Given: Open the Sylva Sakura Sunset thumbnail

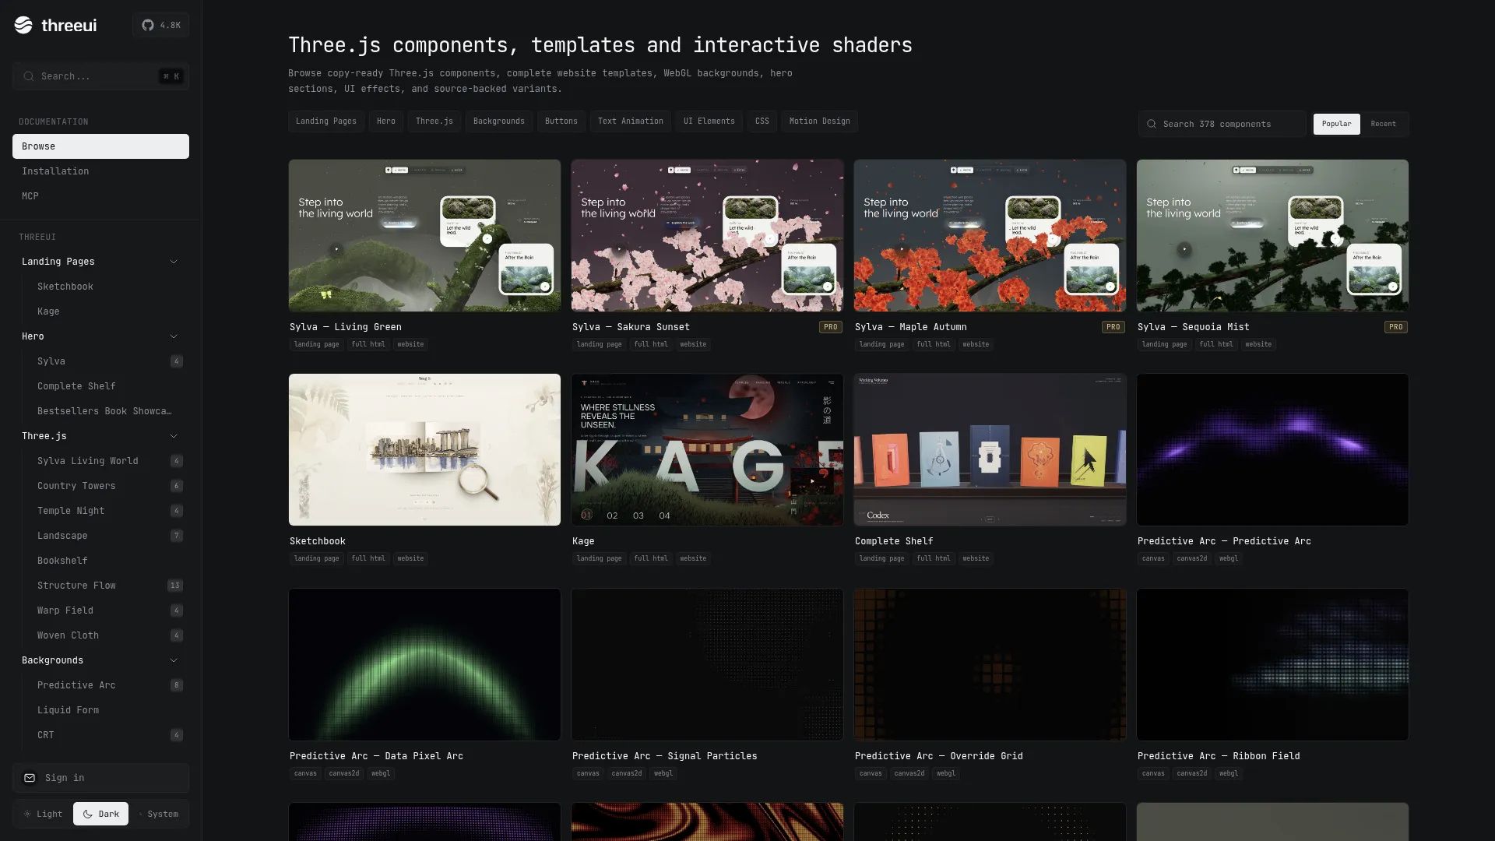Looking at the screenshot, I should click(707, 235).
